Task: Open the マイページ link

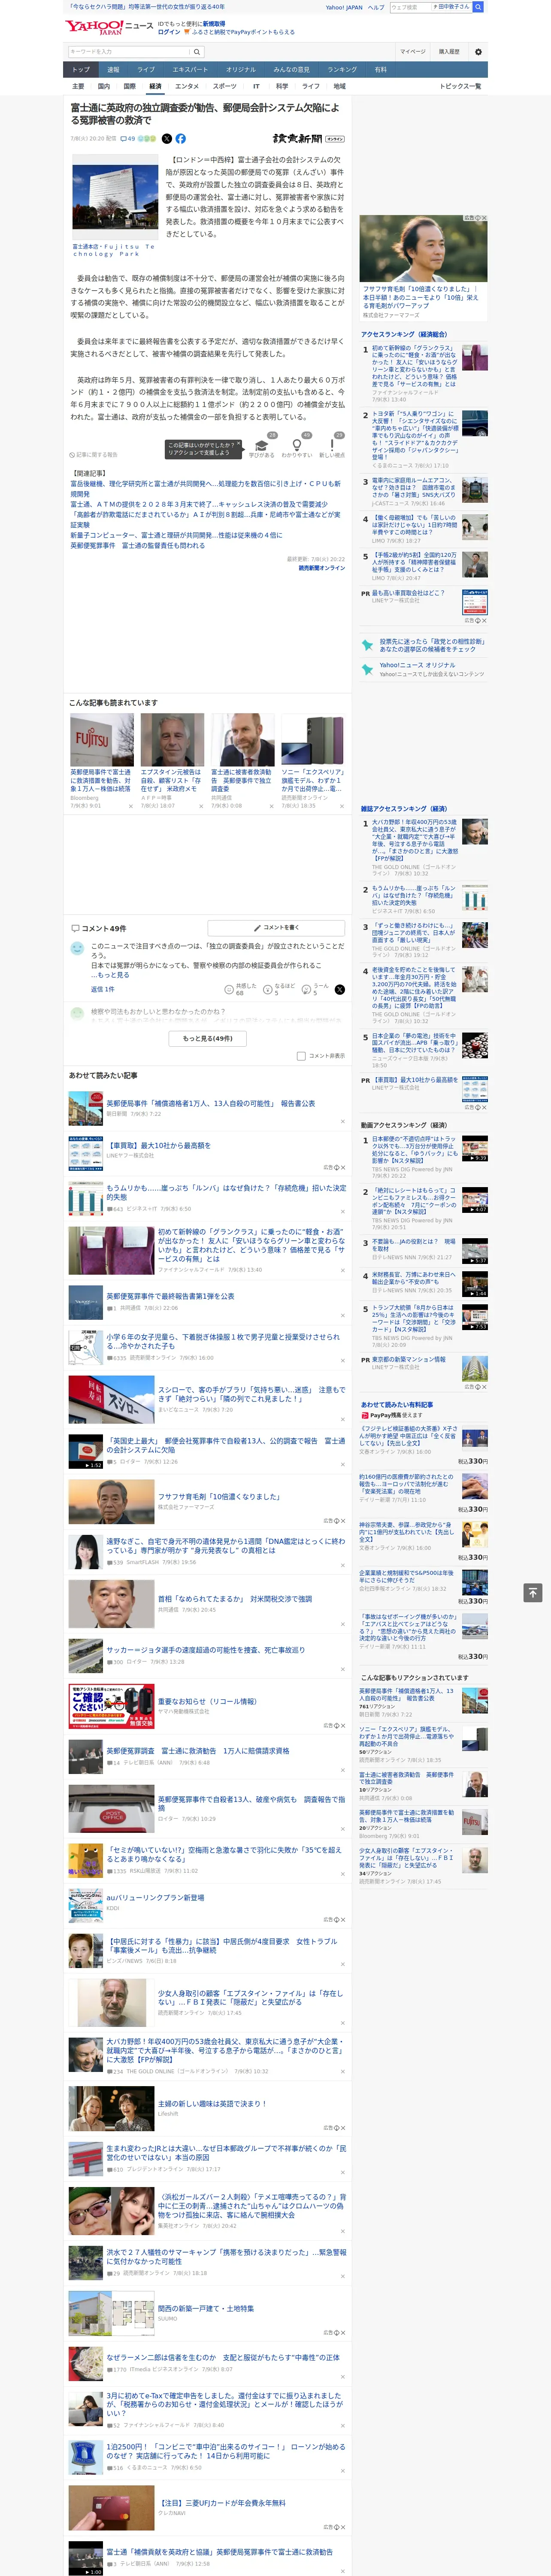Action: click(x=413, y=52)
